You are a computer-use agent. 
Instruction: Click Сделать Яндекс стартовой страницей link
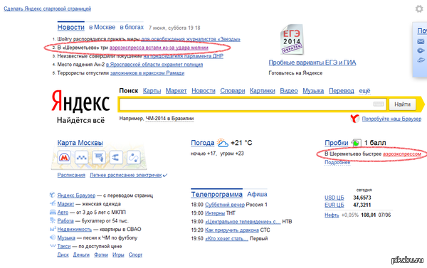pyautogui.click(x=48, y=9)
